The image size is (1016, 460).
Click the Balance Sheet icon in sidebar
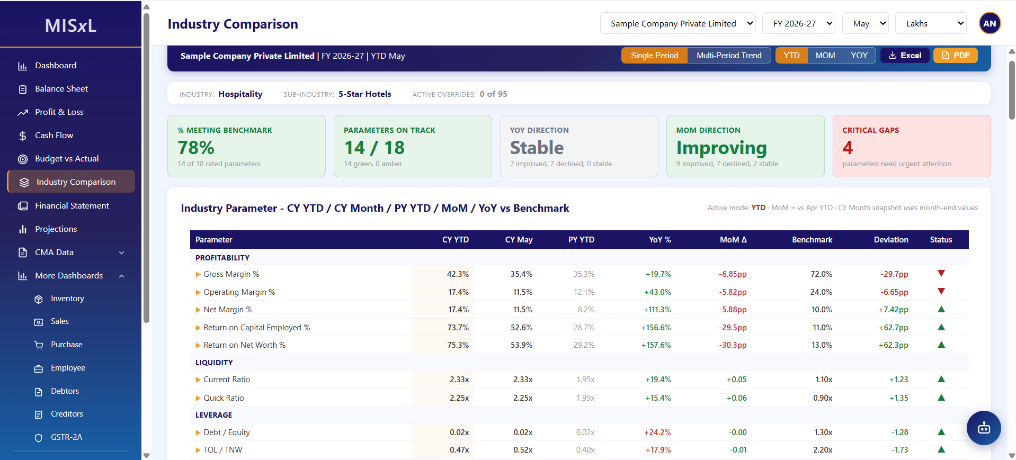(22, 89)
